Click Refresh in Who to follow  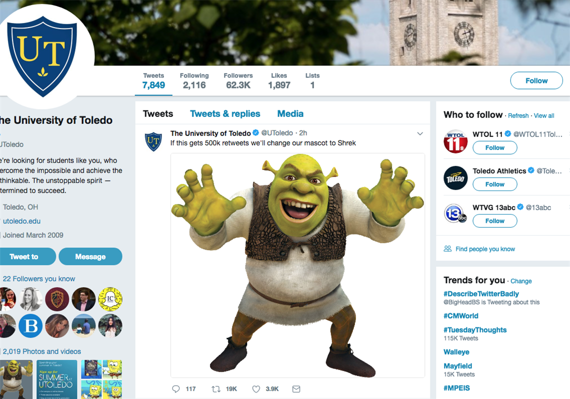click(518, 115)
